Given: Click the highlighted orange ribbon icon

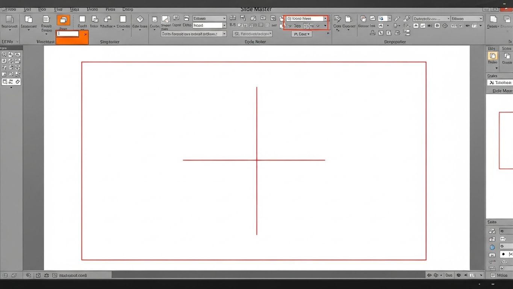Looking at the screenshot, I should click(63, 20).
